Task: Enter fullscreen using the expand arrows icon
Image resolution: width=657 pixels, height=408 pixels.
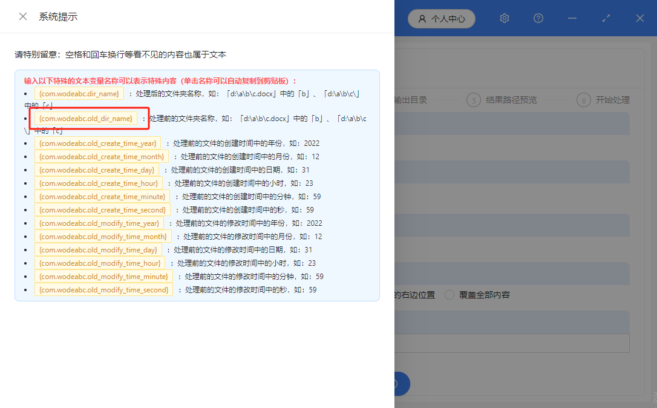Action: pos(606,18)
